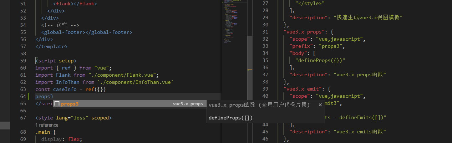Click the "prefix" key on line 33
Image resolution: width=452 pixels, height=143 pixels.
(x=302, y=46)
